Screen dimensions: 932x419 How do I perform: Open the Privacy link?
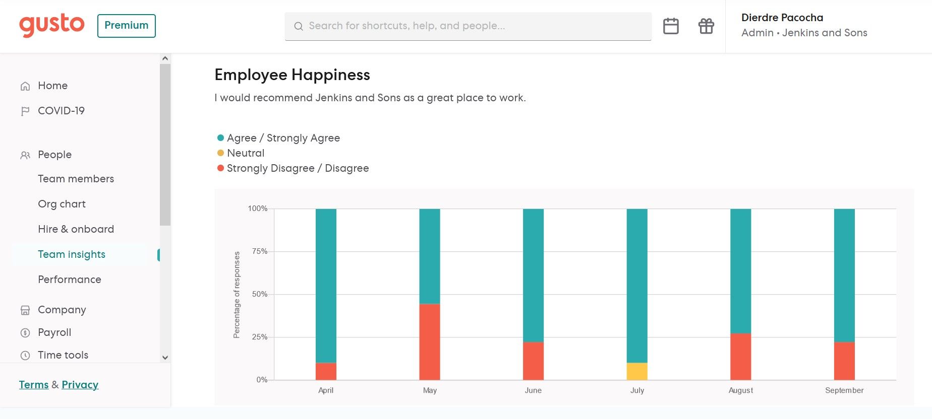click(x=80, y=385)
